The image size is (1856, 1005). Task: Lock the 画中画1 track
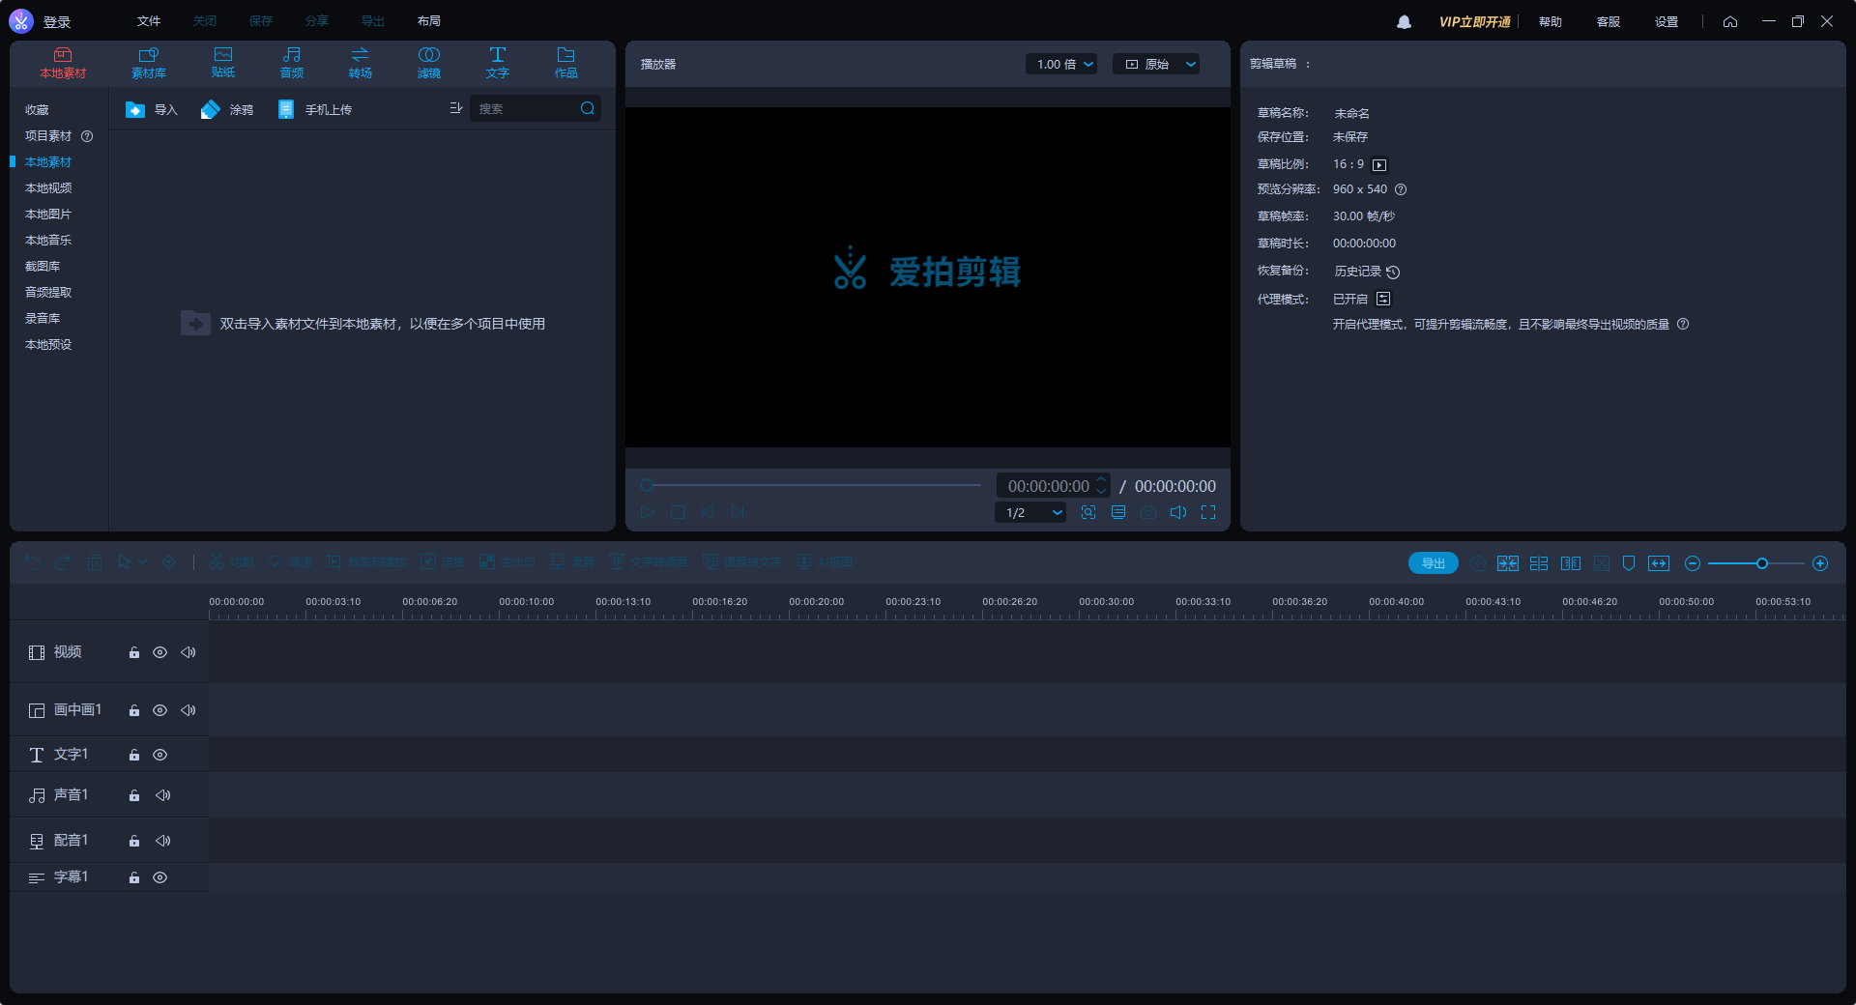click(133, 710)
